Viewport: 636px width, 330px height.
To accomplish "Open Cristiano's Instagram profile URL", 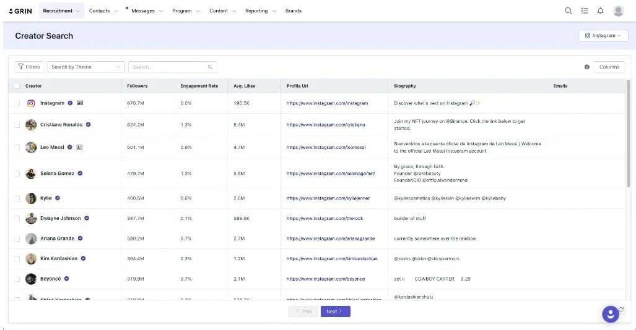I will coord(326,125).
